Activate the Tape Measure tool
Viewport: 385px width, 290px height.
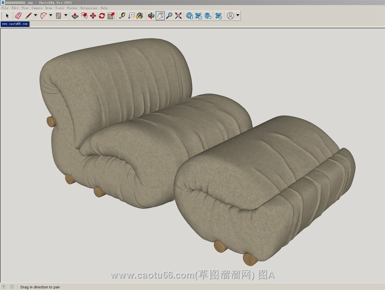click(x=122, y=16)
